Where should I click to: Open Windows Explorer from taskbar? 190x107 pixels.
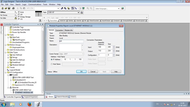click(x=12, y=104)
